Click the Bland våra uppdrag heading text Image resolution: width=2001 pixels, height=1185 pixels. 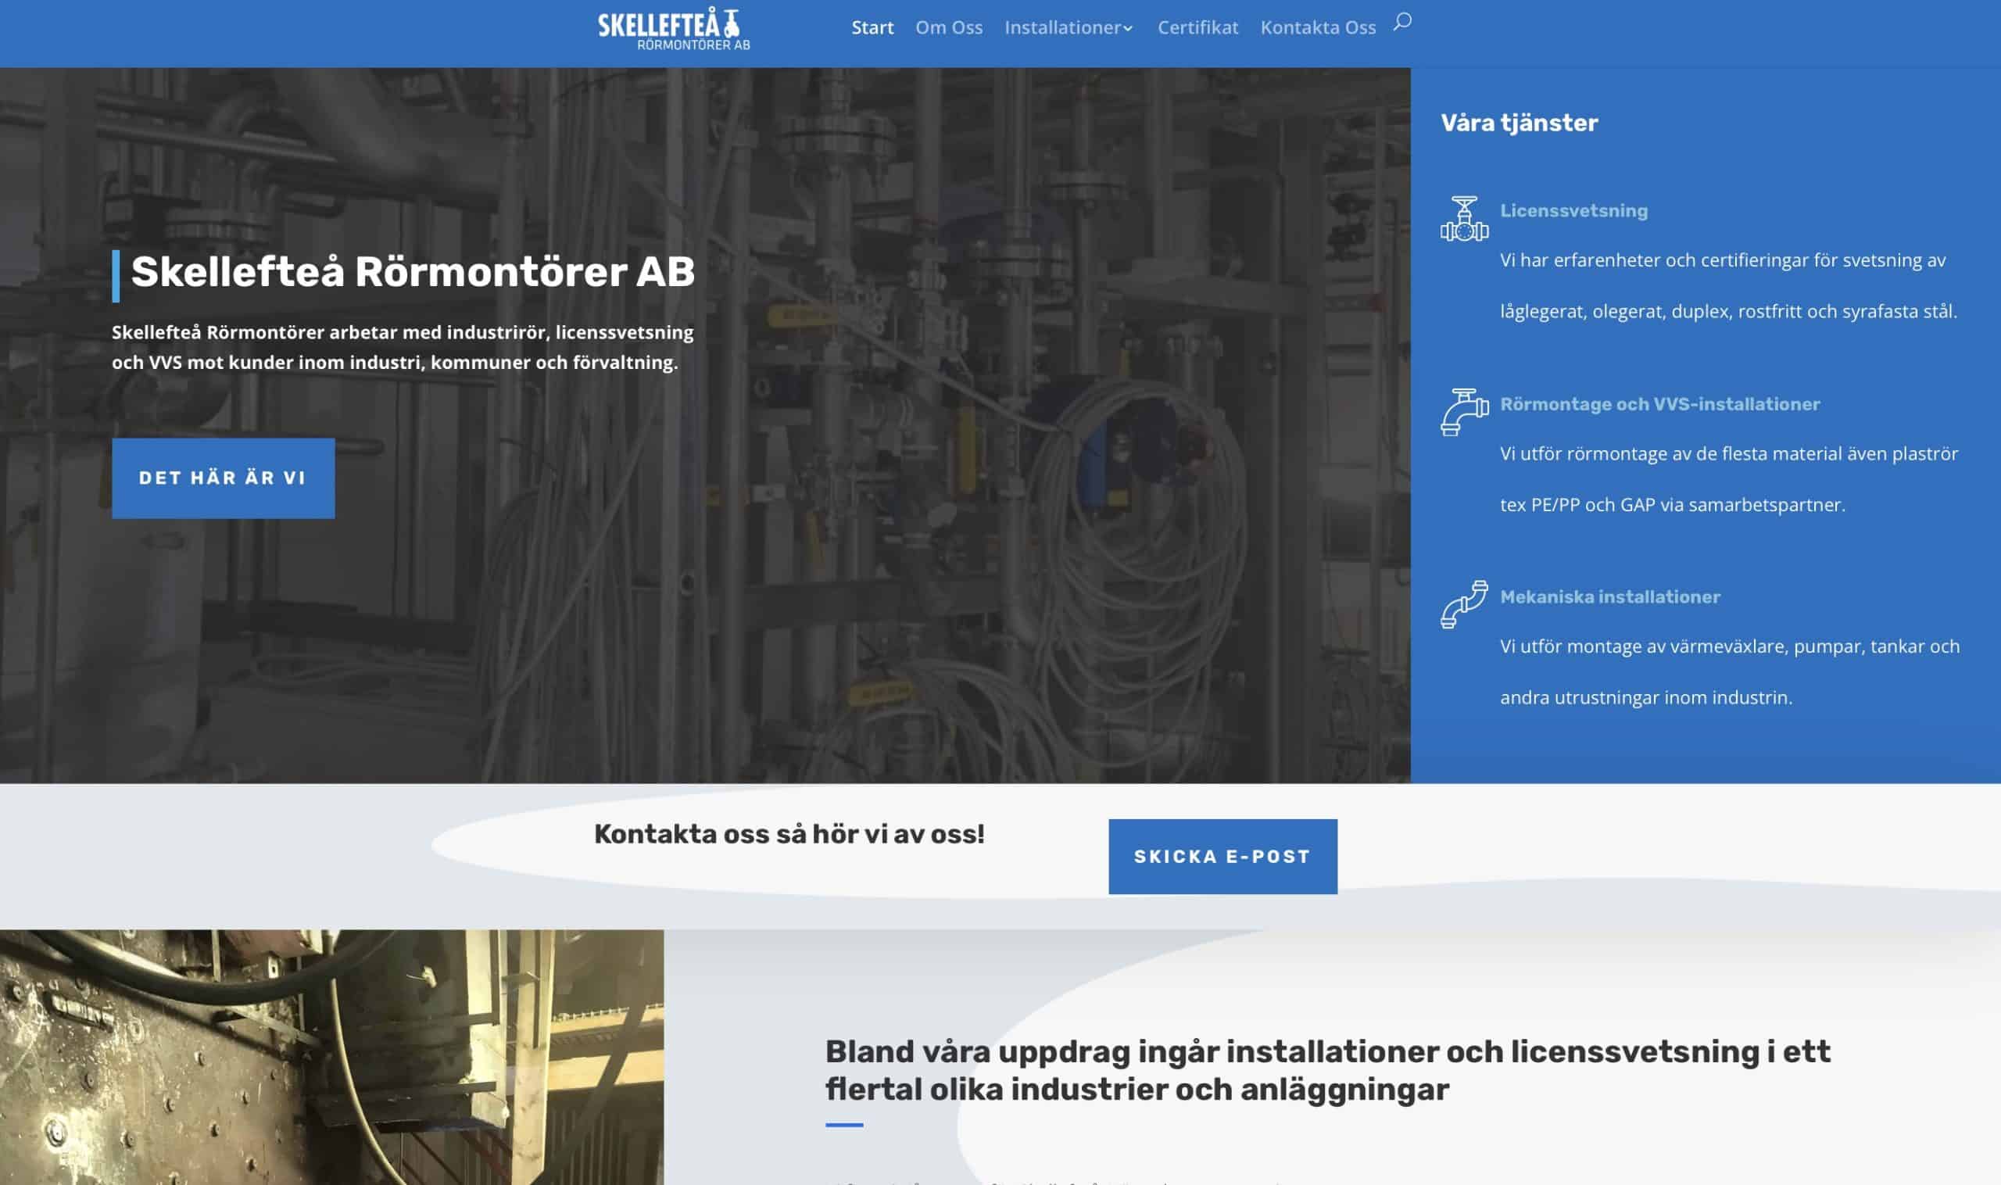pos(1326,1070)
